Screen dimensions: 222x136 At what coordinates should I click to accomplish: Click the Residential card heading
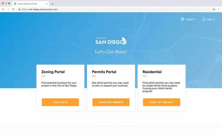[152, 72]
